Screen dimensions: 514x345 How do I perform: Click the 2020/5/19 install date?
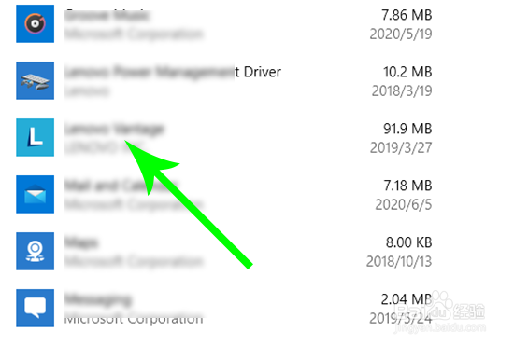click(401, 34)
